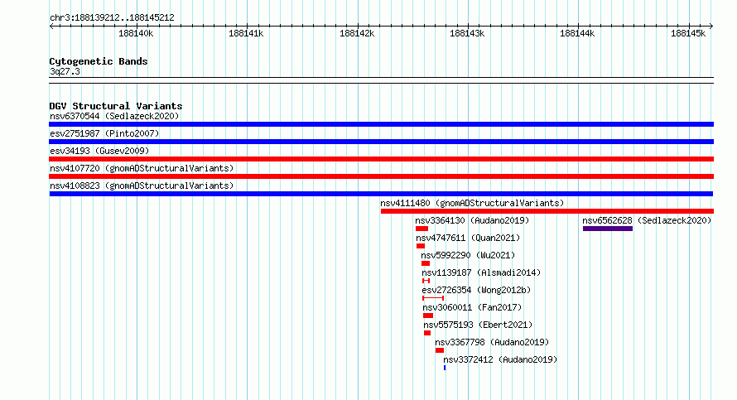This screenshot has height=400, width=737.
Task: Click the purple bar under nsv6562628
Action: pos(608,229)
